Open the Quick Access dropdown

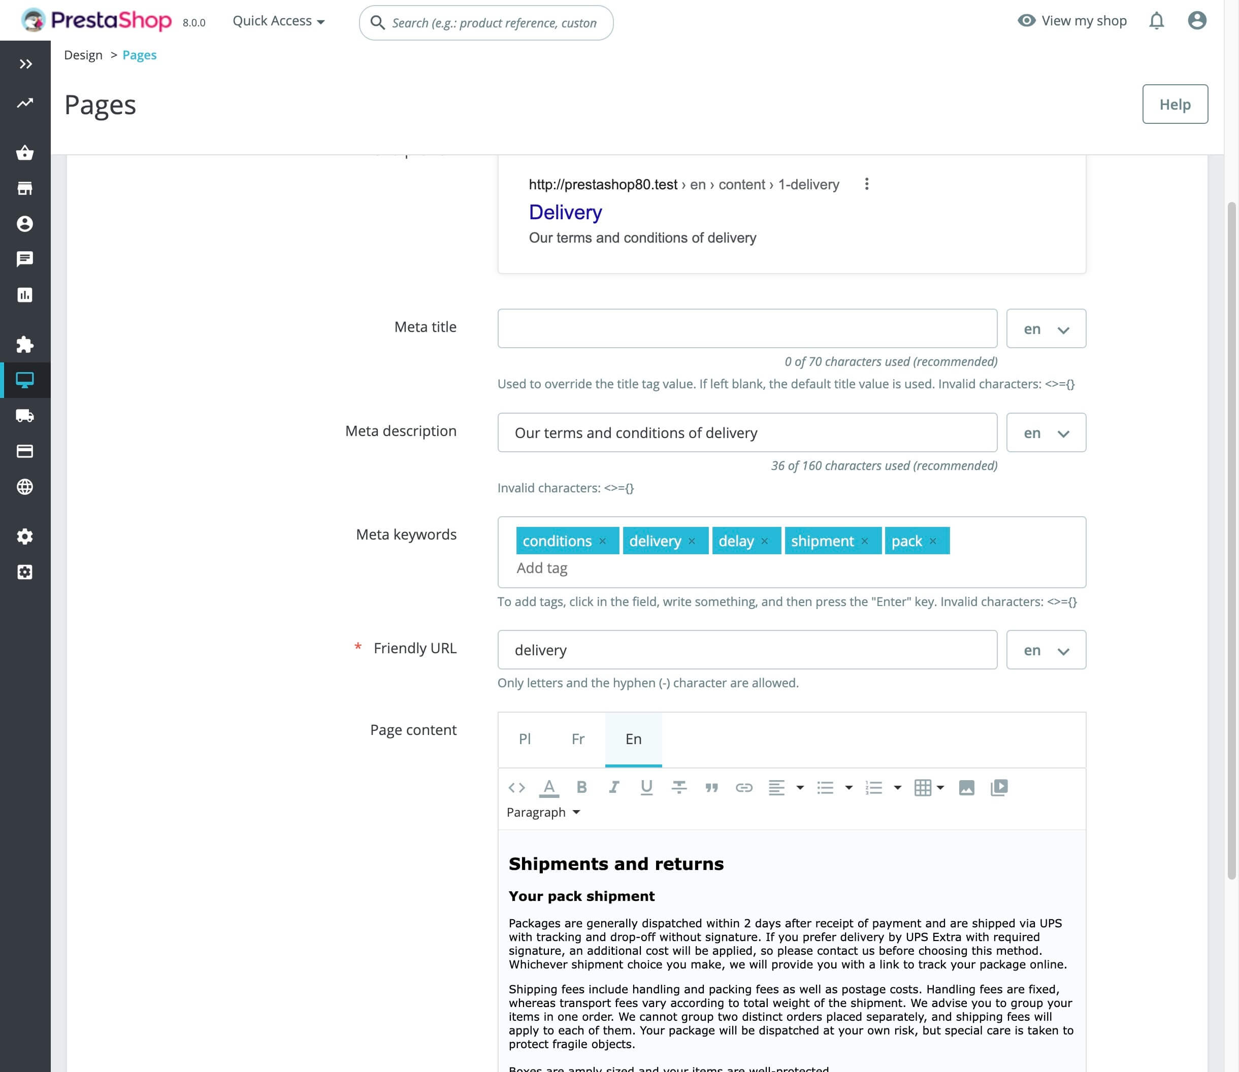(278, 21)
